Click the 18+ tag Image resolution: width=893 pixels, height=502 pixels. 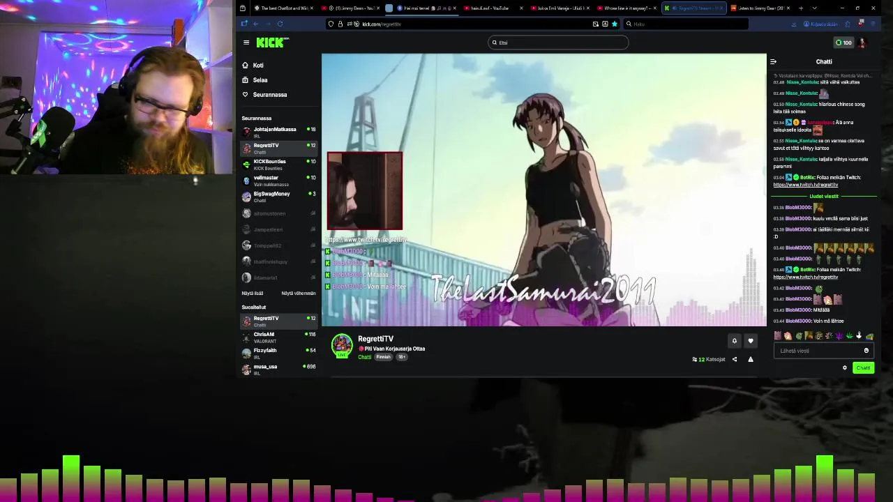tap(402, 357)
